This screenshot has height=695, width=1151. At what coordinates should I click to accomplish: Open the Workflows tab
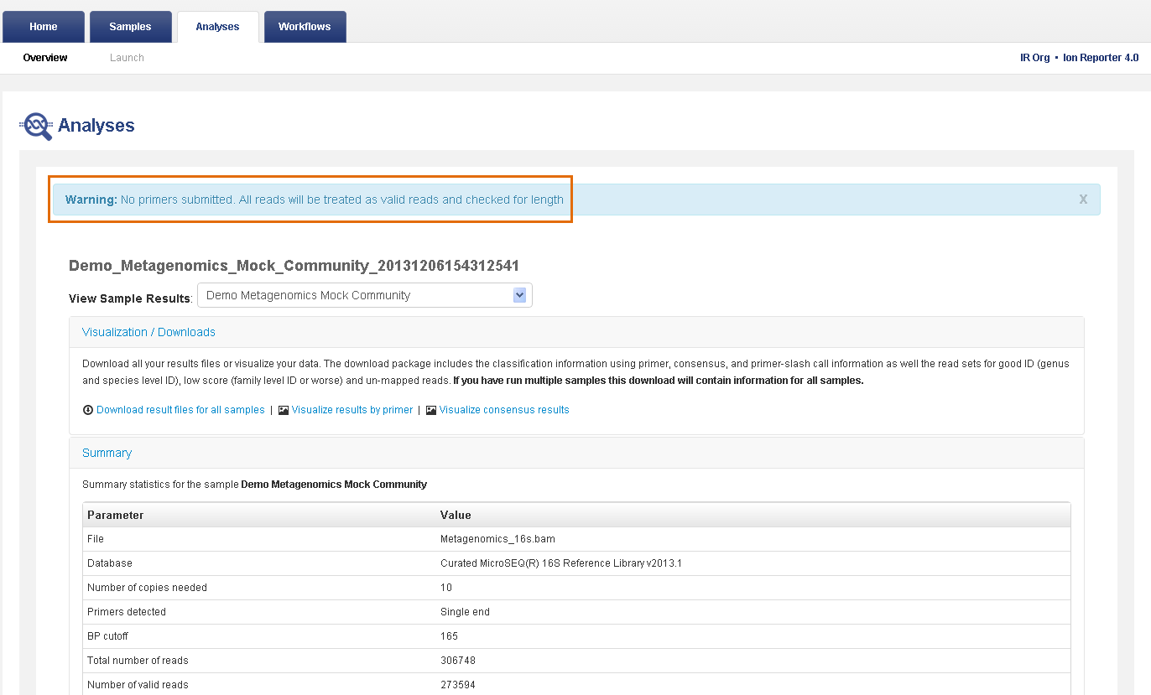(305, 27)
